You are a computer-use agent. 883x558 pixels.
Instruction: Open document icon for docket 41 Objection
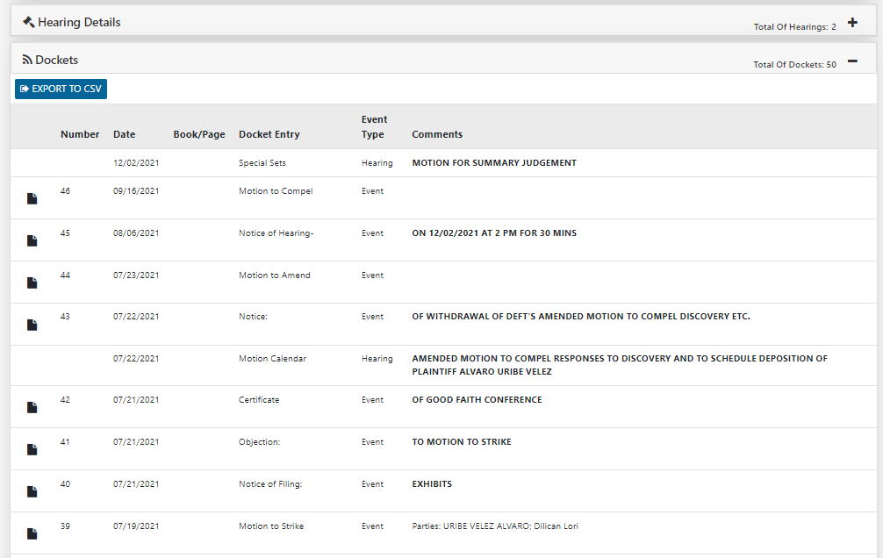pyautogui.click(x=32, y=450)
